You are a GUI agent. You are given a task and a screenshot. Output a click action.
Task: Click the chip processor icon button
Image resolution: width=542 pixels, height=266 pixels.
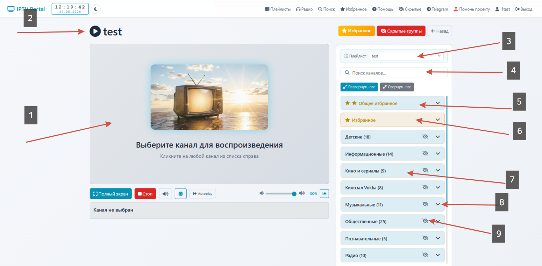click(x=180, y=194)
